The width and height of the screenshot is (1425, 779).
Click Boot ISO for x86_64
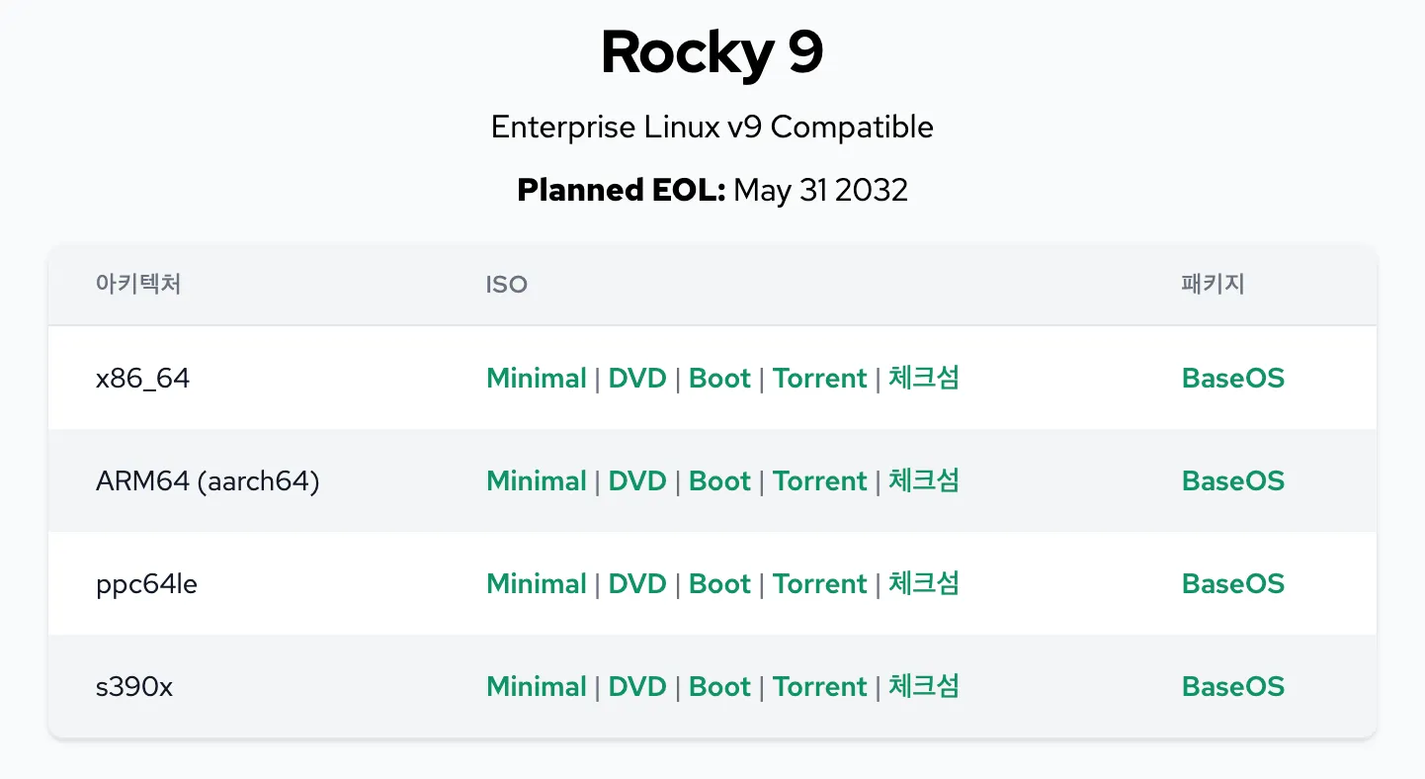click(x=719, y=379)
